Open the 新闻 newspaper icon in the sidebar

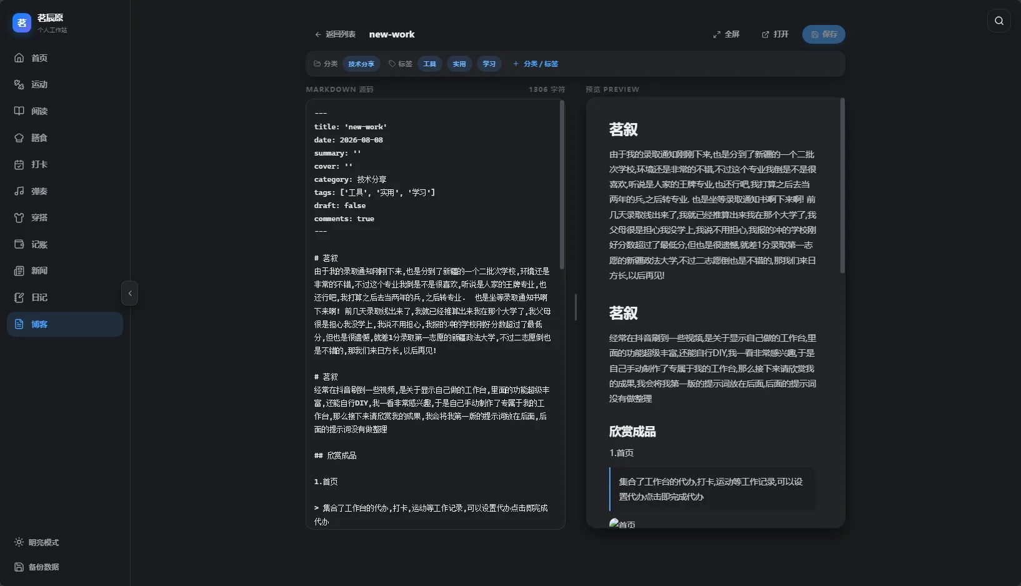tap(19, 271)
